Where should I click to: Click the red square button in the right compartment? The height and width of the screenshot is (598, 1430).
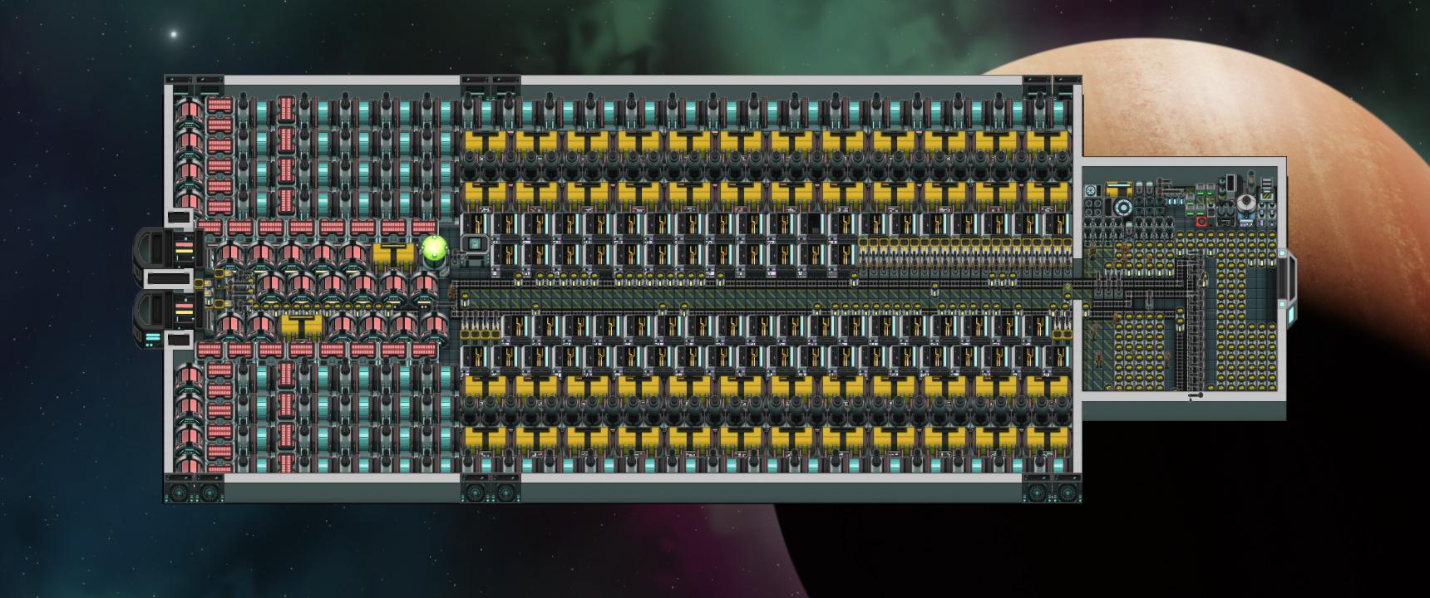point(1201,221)
